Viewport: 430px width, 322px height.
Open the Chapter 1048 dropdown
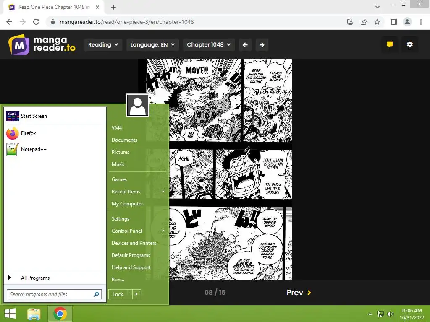209,45
